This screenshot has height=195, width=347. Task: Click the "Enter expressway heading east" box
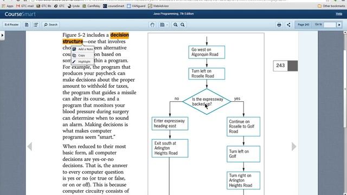click(170, 123)
